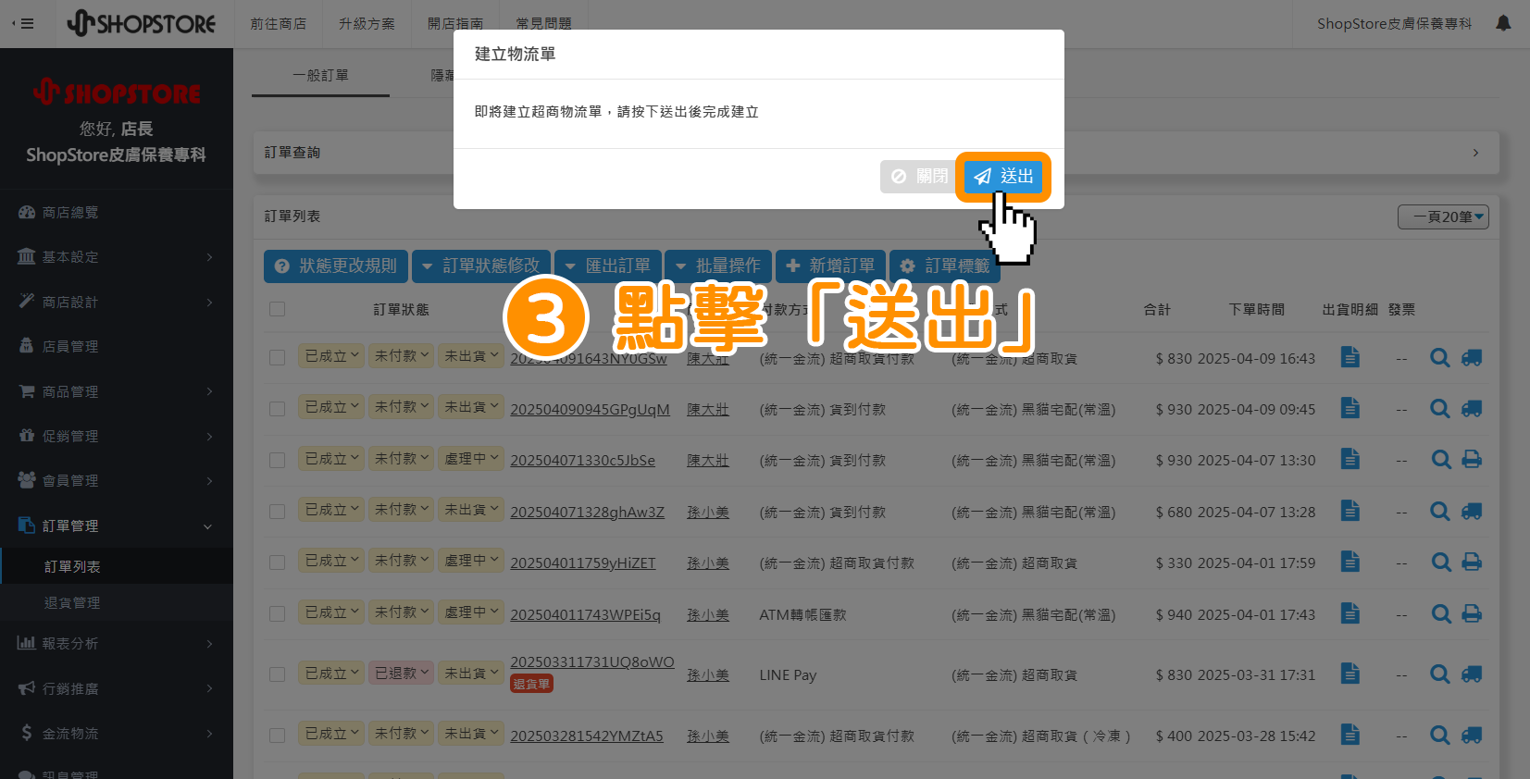Open document icon for order 202504011759yHiZET
The height and width of the screenshot is (779, 1530).
tap(1350, 562)
